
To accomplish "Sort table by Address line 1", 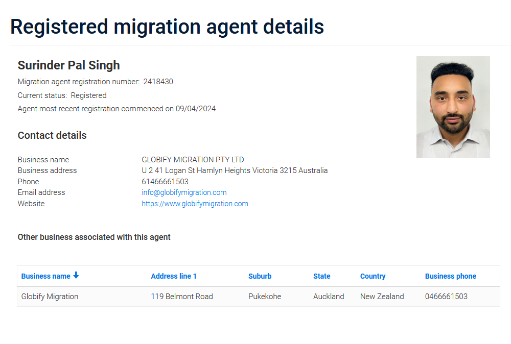I will (174, 276).
